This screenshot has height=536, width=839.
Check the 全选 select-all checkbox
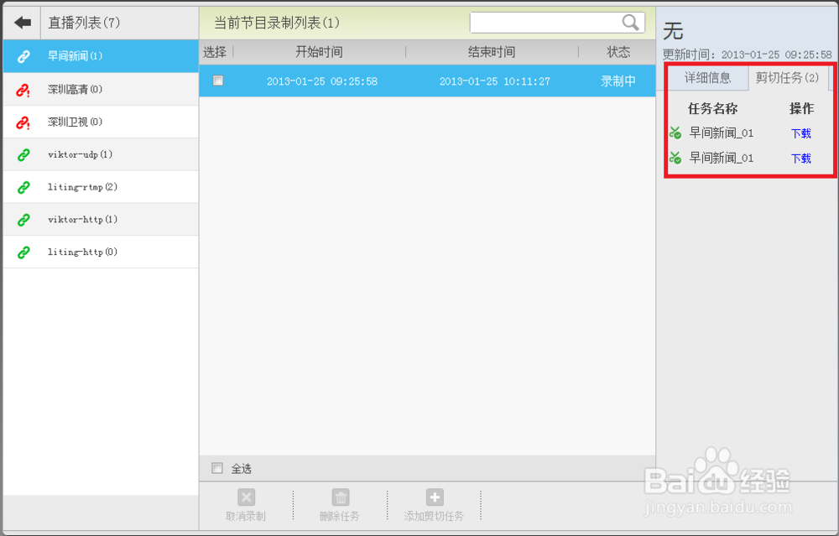(217, 467)
